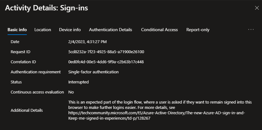Viewport: 262px width, 130px height.
Task: Click the Activity Details: Sign-ins title
Action: (x=46, y=8)
